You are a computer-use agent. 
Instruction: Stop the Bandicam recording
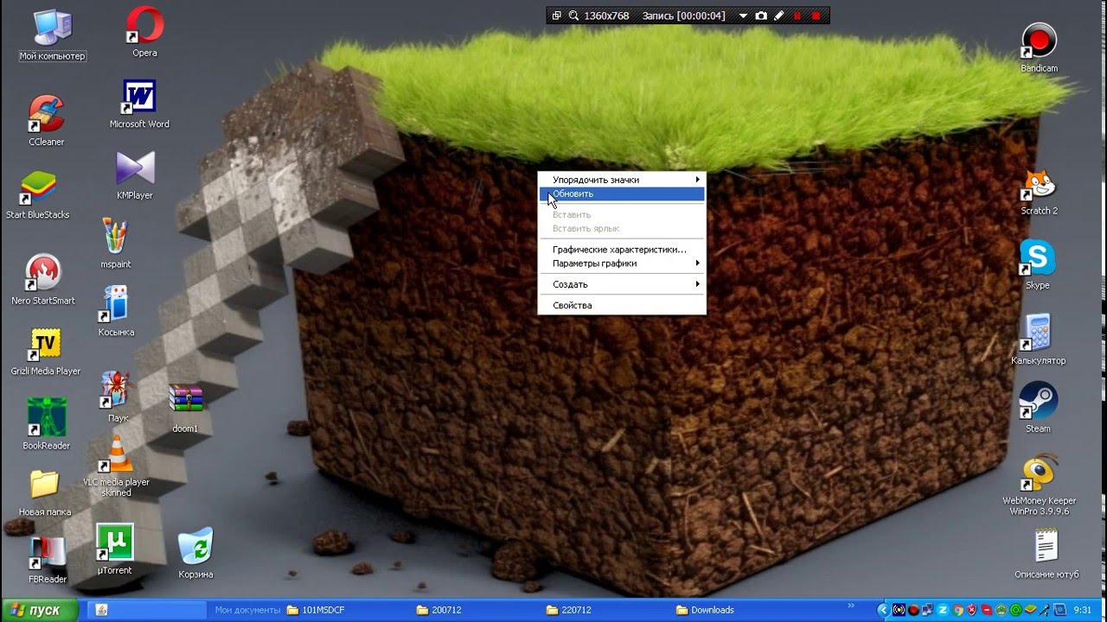[816, 16]
